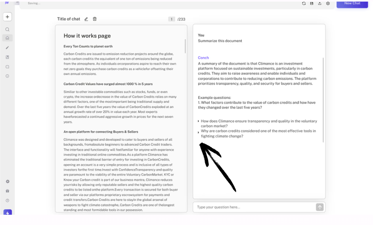Select question about Climance transparency and quality
373x225 pixels.
pos(259,123)
